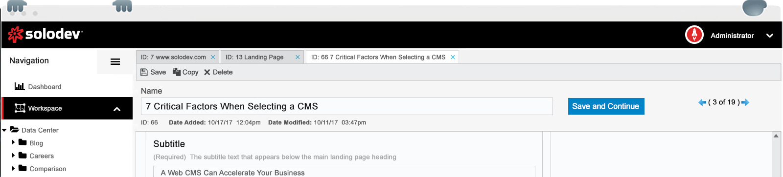Click the Delete X icon

click(x=207, y=72)
